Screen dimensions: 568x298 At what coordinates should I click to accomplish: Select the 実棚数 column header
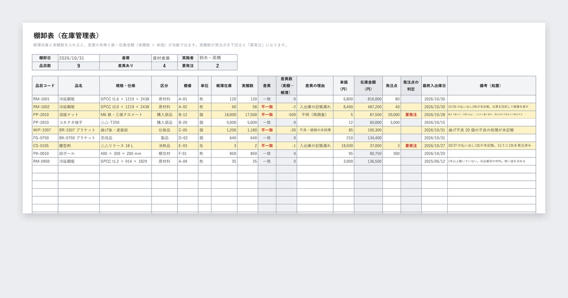pyautogui.click(x=248, y=86)
